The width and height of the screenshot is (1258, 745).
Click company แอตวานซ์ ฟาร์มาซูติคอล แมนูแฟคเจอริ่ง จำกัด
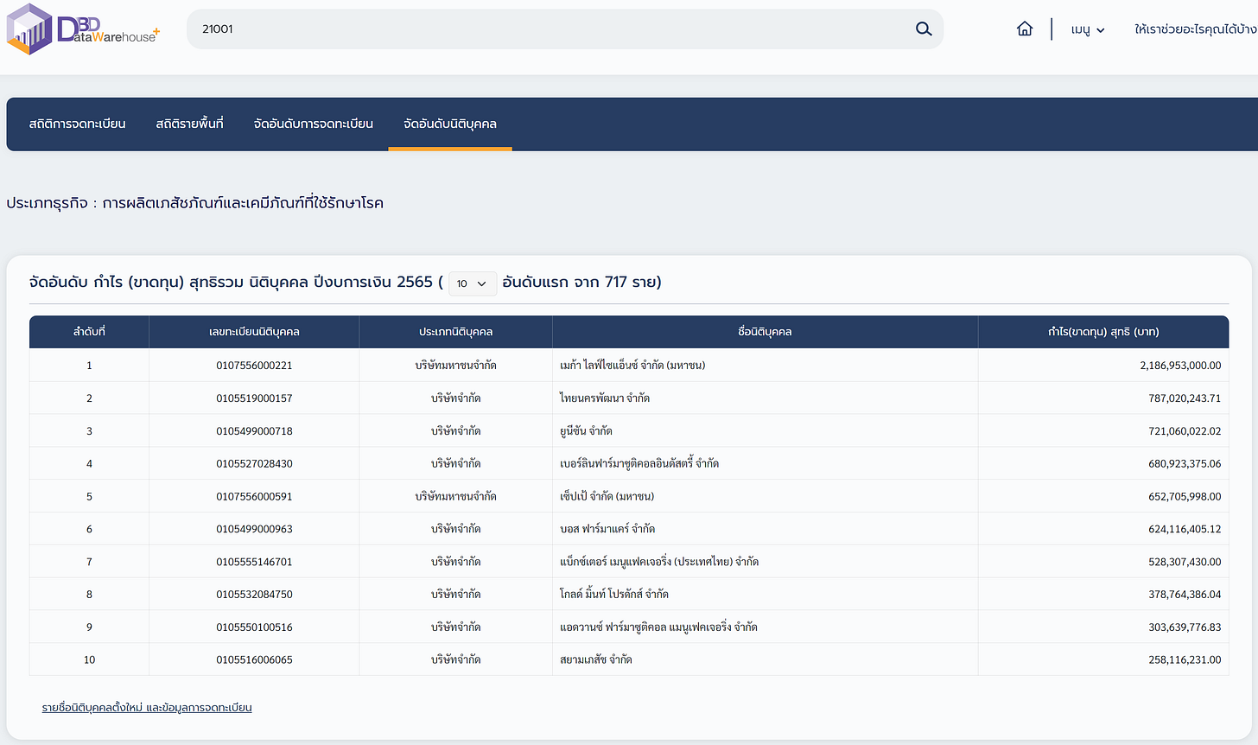658,627
